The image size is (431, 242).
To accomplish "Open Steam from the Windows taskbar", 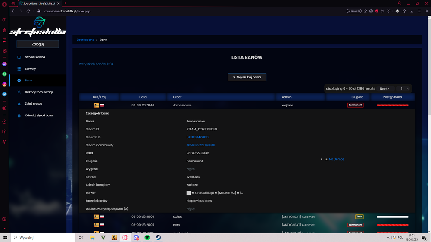I will [x=158, y=237].
